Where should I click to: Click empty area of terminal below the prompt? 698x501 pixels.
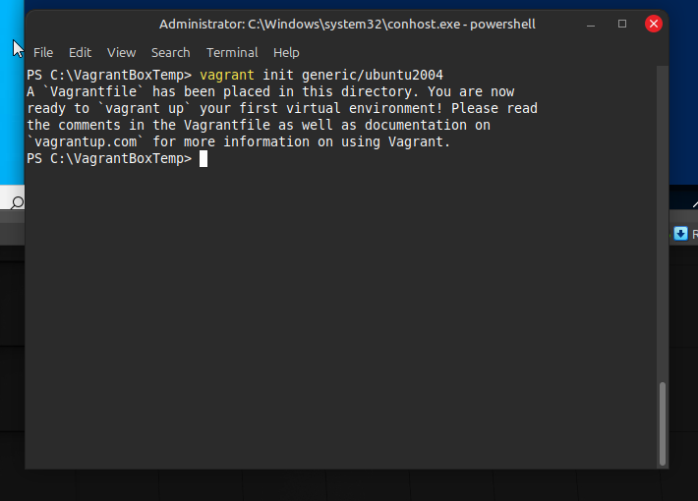334,314
